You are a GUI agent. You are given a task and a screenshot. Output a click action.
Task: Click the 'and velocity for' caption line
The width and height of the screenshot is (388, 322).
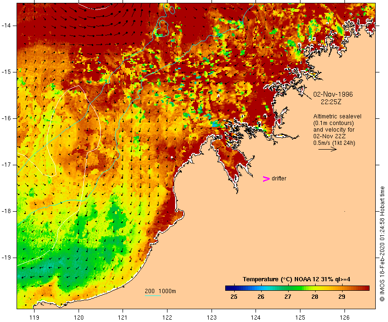tap(334, 130)
